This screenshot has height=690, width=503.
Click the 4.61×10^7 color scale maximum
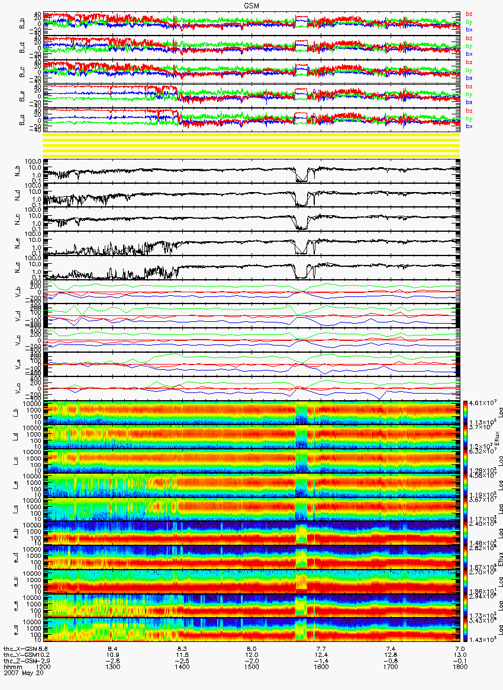point(484,402)
